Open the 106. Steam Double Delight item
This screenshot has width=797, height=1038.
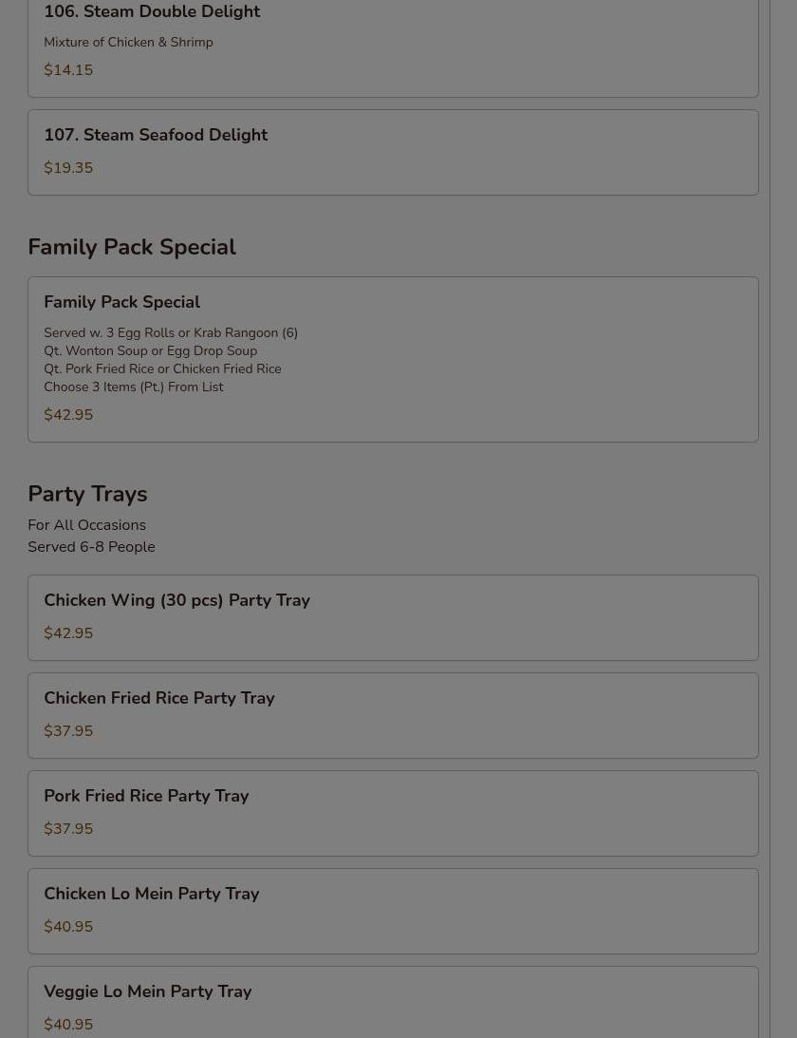(x=152, y=12)
